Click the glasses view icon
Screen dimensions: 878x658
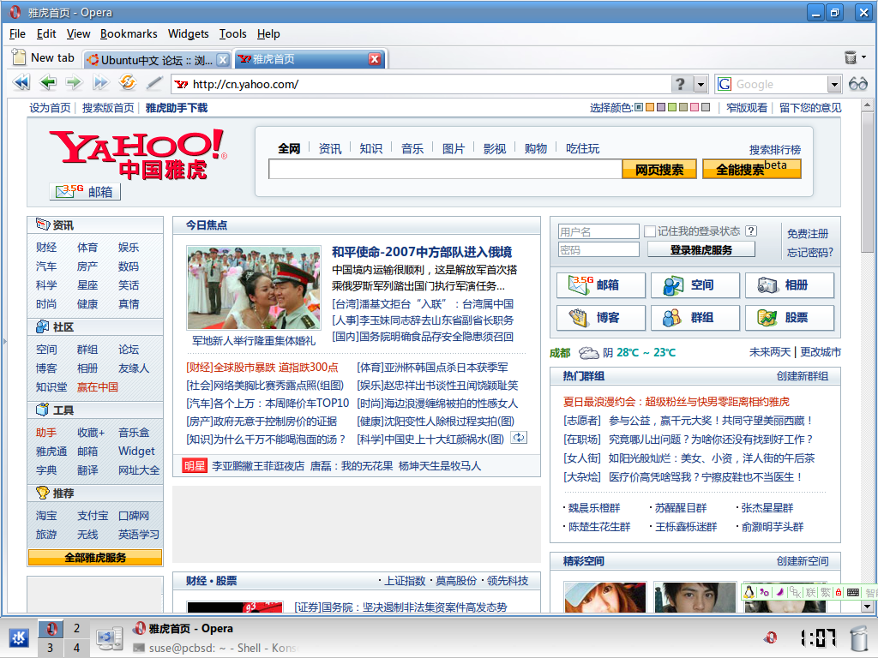[x=857, y=84]
